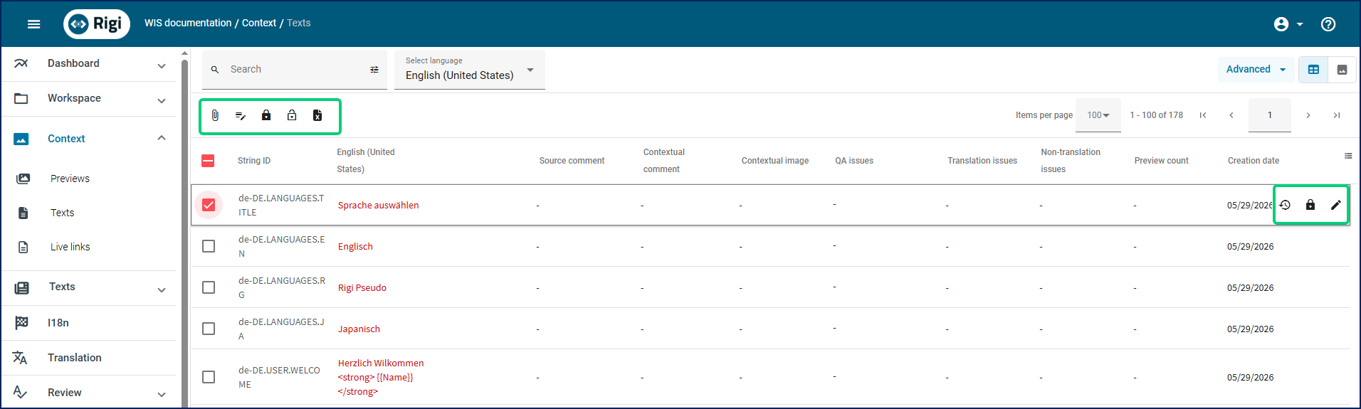Open the Select language dropdown
The height and width of the screenshot is (409, 1361).
click(x=470, y=70)
